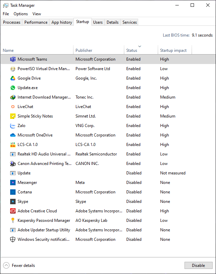Open the View menu

37,14
